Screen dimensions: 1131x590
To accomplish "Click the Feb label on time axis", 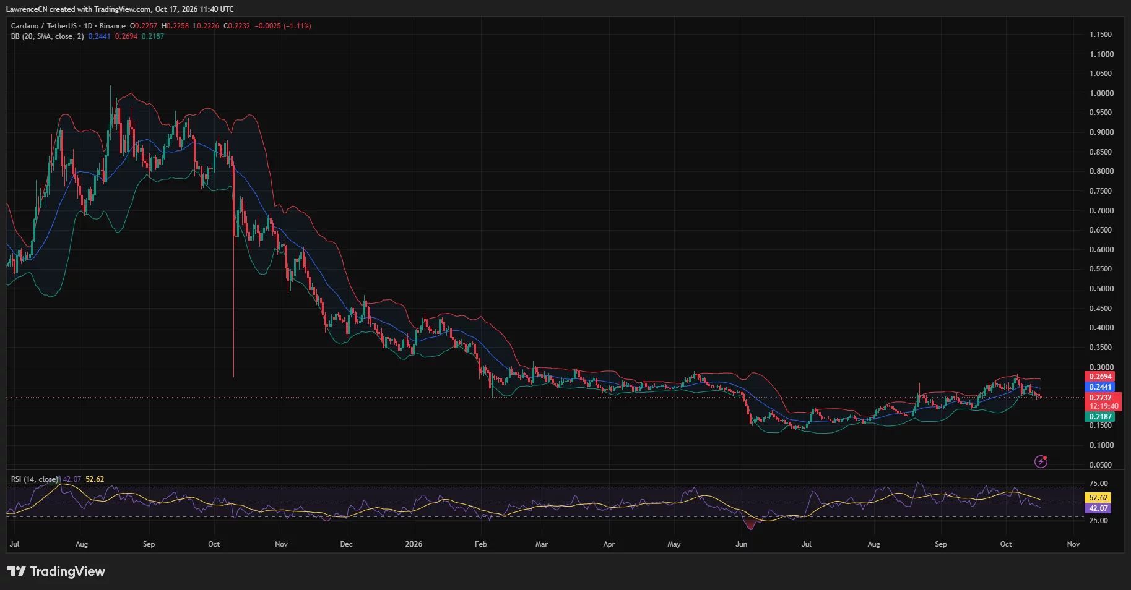I will point(480,544).
